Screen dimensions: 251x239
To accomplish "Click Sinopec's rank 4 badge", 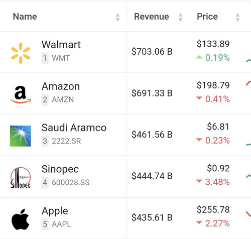I will [45, 183].
